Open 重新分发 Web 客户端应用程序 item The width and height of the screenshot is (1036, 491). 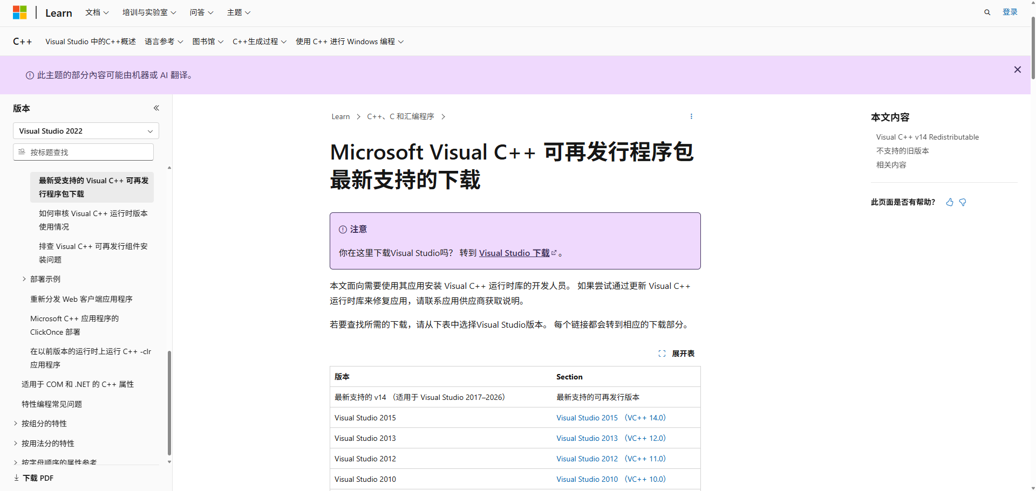click(x=81, y=299)
